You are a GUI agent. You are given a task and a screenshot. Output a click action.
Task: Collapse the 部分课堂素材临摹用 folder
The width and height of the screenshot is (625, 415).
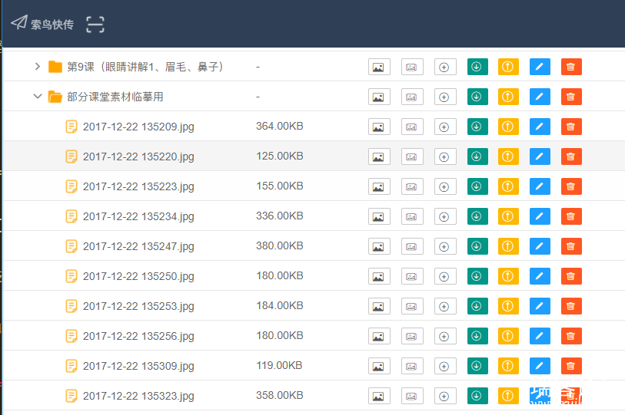(x=38, y=97)
